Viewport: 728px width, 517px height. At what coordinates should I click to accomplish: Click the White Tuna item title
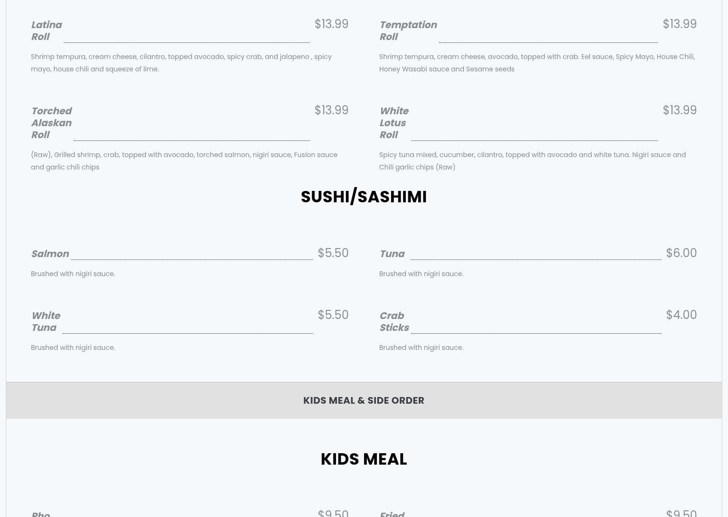click(46, 321)
